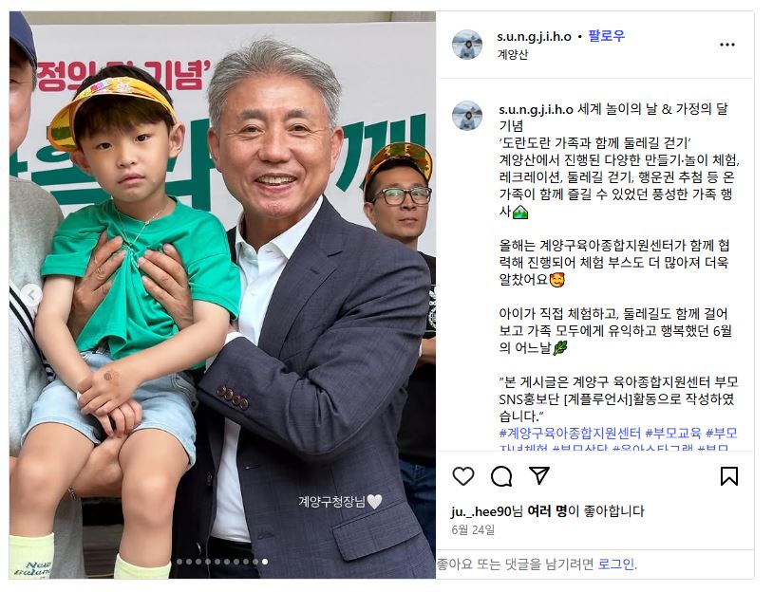This screenshot has width=773, height=592.
Task: Open the 6월 24일 post date
Action: pos(473,530)
